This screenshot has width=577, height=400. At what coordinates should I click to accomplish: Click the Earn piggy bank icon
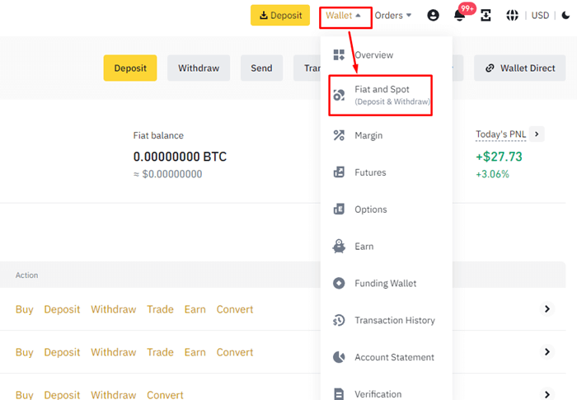[x=339, y=247]
